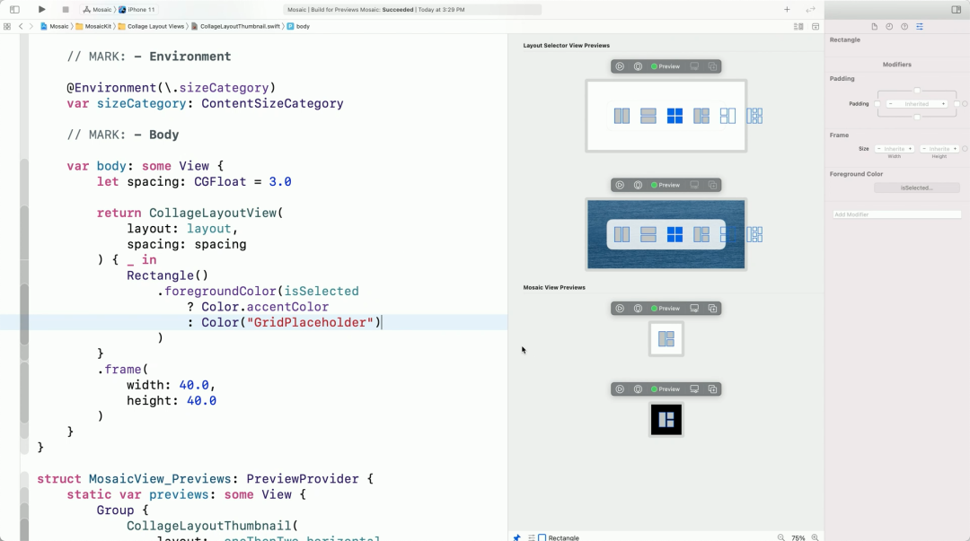Viewport: 970px width, 541px height.
Task: Toggle code review arrows button
Action: [810, 9]
